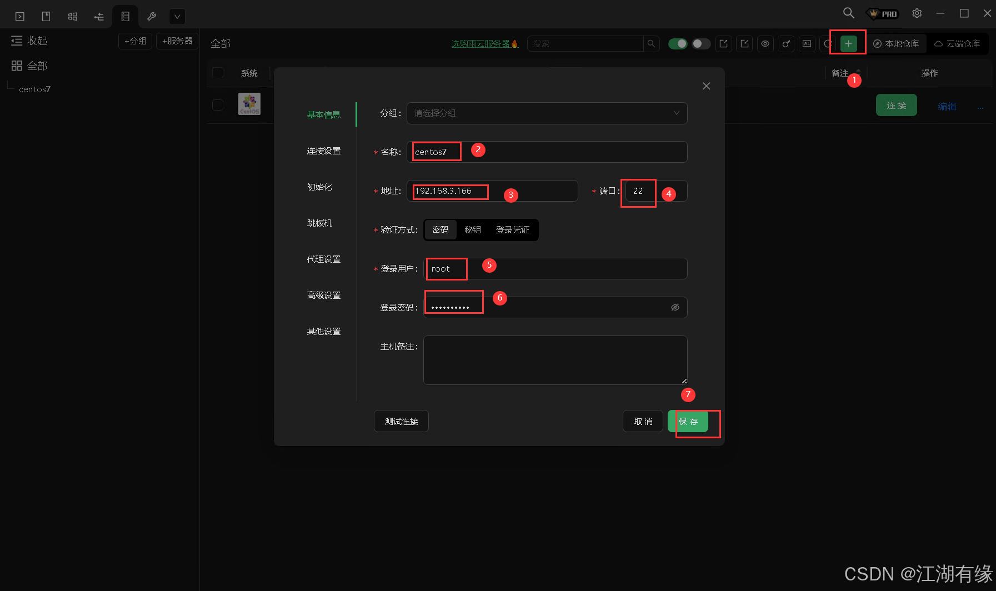Click the 主机备注 notes text area
Screen dimensions: 996x591
pyautogui.click(x=555, y=360)
